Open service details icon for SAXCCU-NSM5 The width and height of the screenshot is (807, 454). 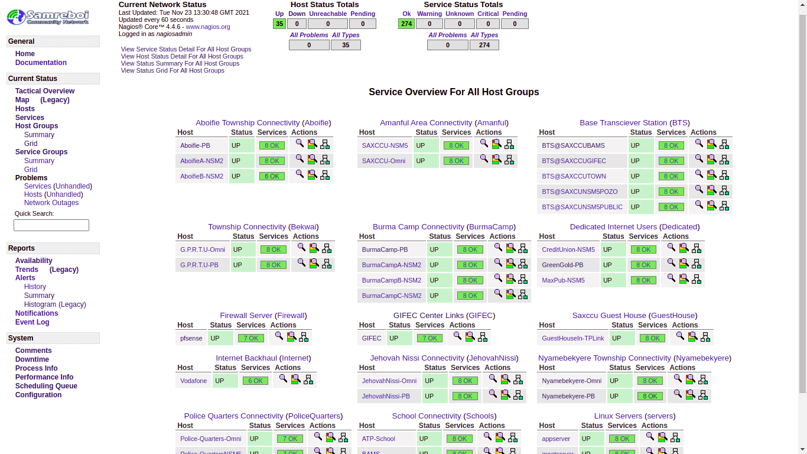coord(497,144)
